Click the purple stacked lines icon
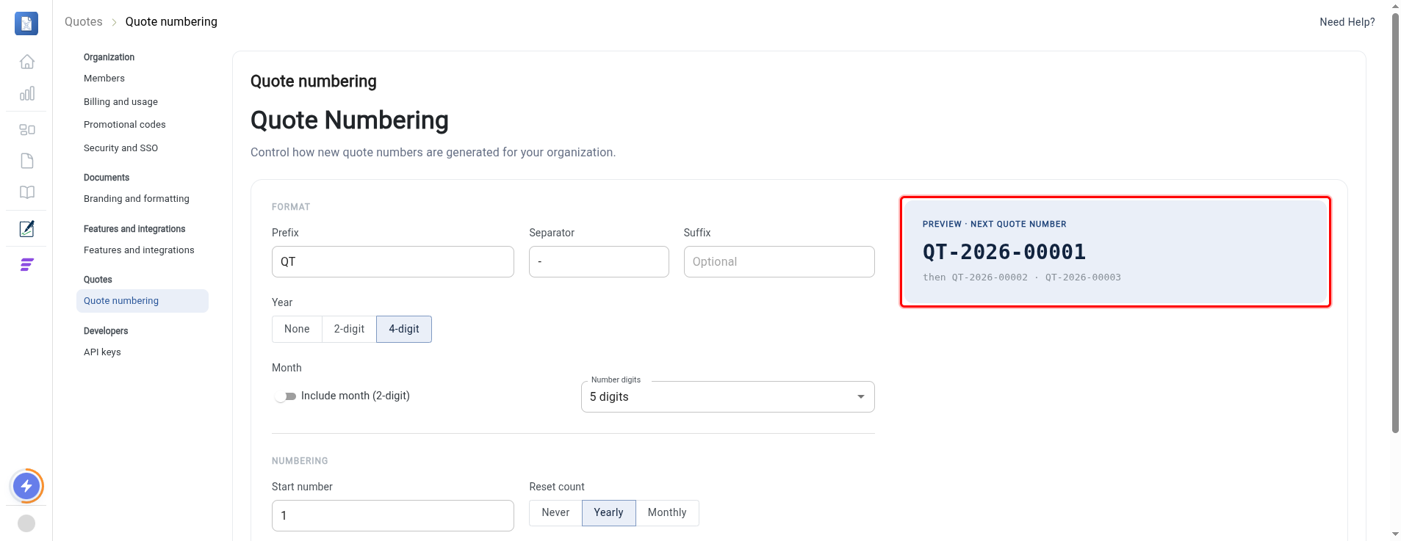 click(x=27, y=265)
